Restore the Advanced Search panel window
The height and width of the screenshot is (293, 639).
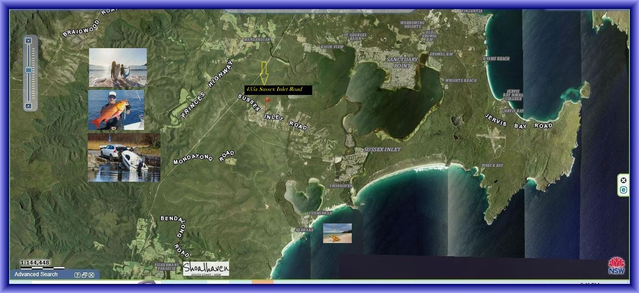coord(85,275)
